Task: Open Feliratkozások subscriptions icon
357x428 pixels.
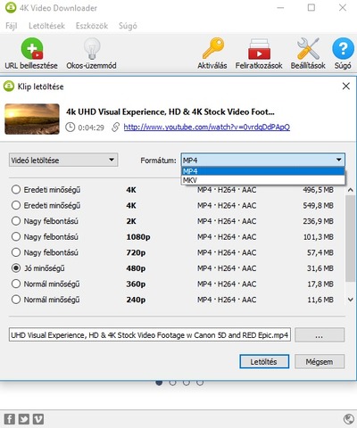Action: point(259,49)
